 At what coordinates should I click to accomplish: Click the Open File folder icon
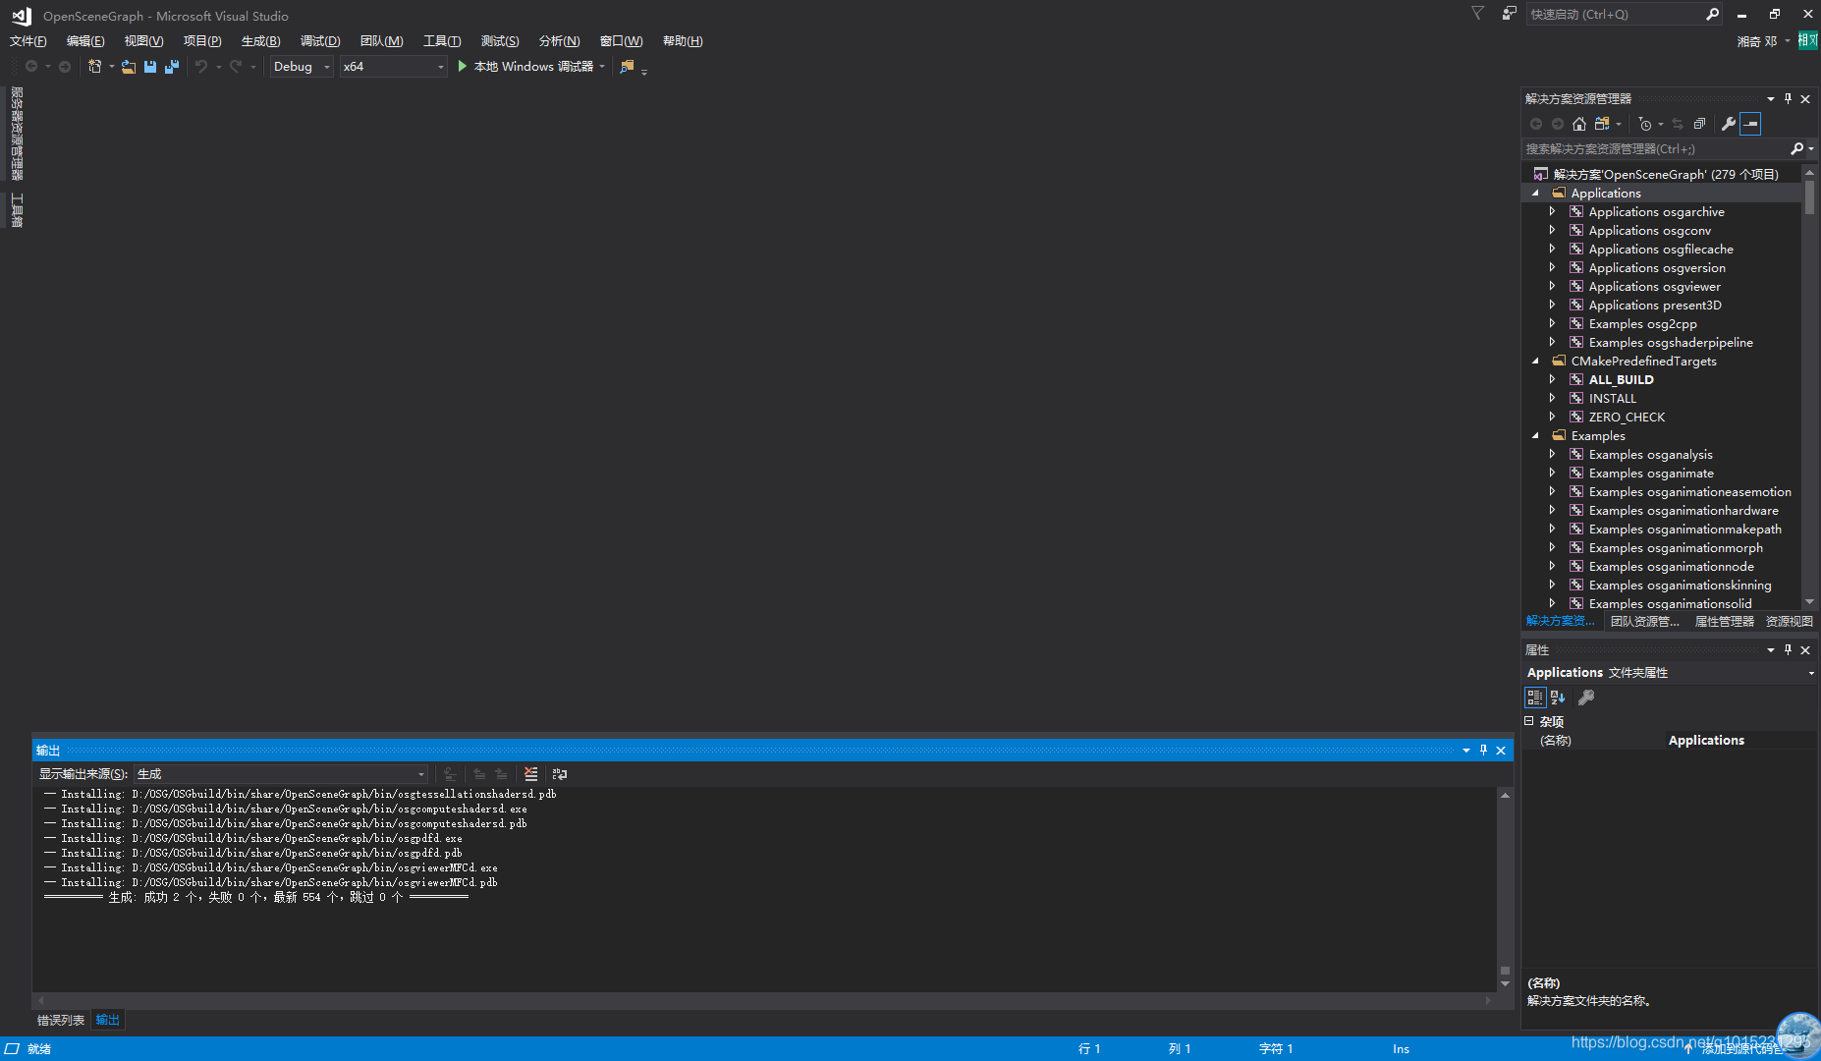(129, 67)
